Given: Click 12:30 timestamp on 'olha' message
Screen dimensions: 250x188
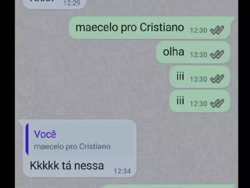Looking at the screenshot, I should coord(198,55).
